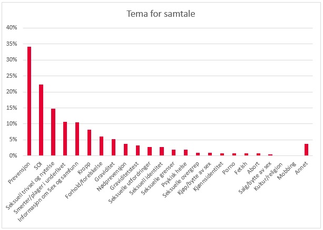Click the Kropp bar
The image size is (323, 230).
click(x=90, y=143)
